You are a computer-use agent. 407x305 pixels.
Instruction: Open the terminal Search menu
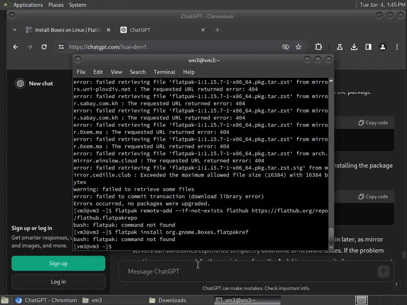(x=138, y=72)
